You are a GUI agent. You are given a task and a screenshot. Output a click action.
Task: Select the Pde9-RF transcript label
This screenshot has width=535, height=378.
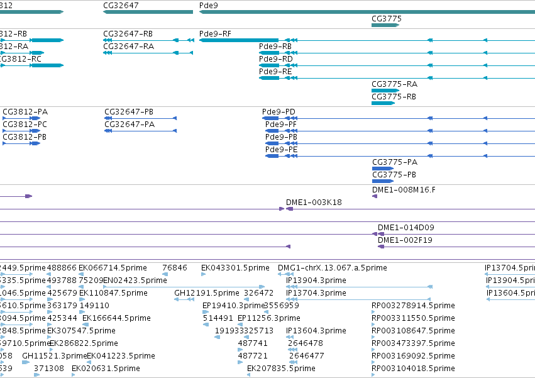215,34
